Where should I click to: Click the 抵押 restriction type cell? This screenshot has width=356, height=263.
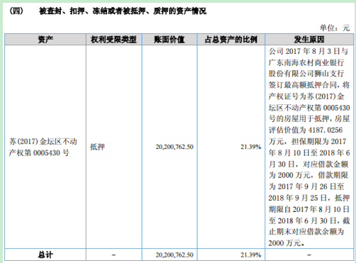pos(97,147)
